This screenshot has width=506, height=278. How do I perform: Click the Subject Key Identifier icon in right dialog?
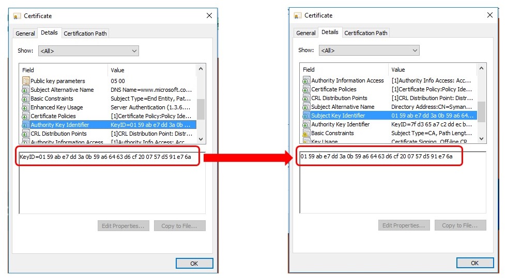(306, 116)
